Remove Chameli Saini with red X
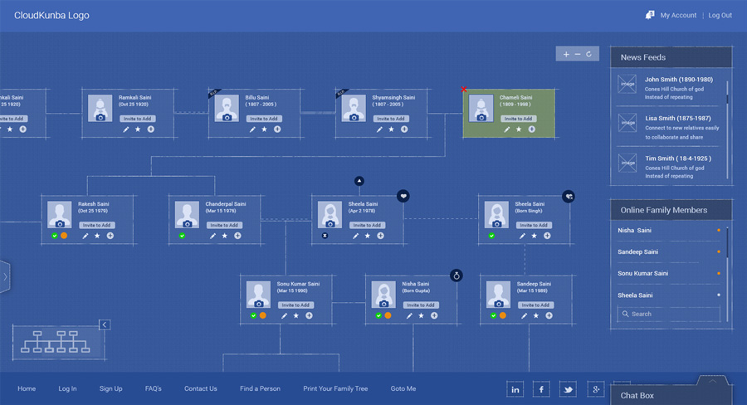Viewport: 747px width, 405px height. click(x=464, y=89)
